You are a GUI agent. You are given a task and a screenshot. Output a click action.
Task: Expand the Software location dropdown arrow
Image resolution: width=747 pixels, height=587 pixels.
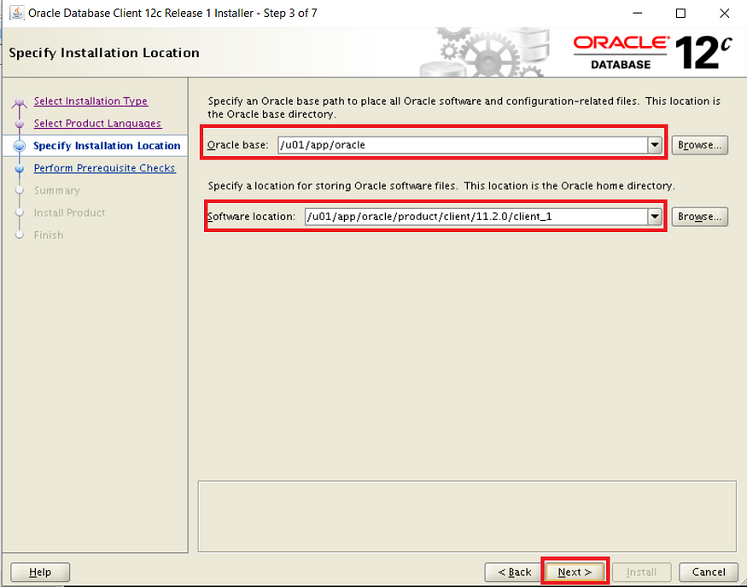pyautogui.click(x=655, y=217)
